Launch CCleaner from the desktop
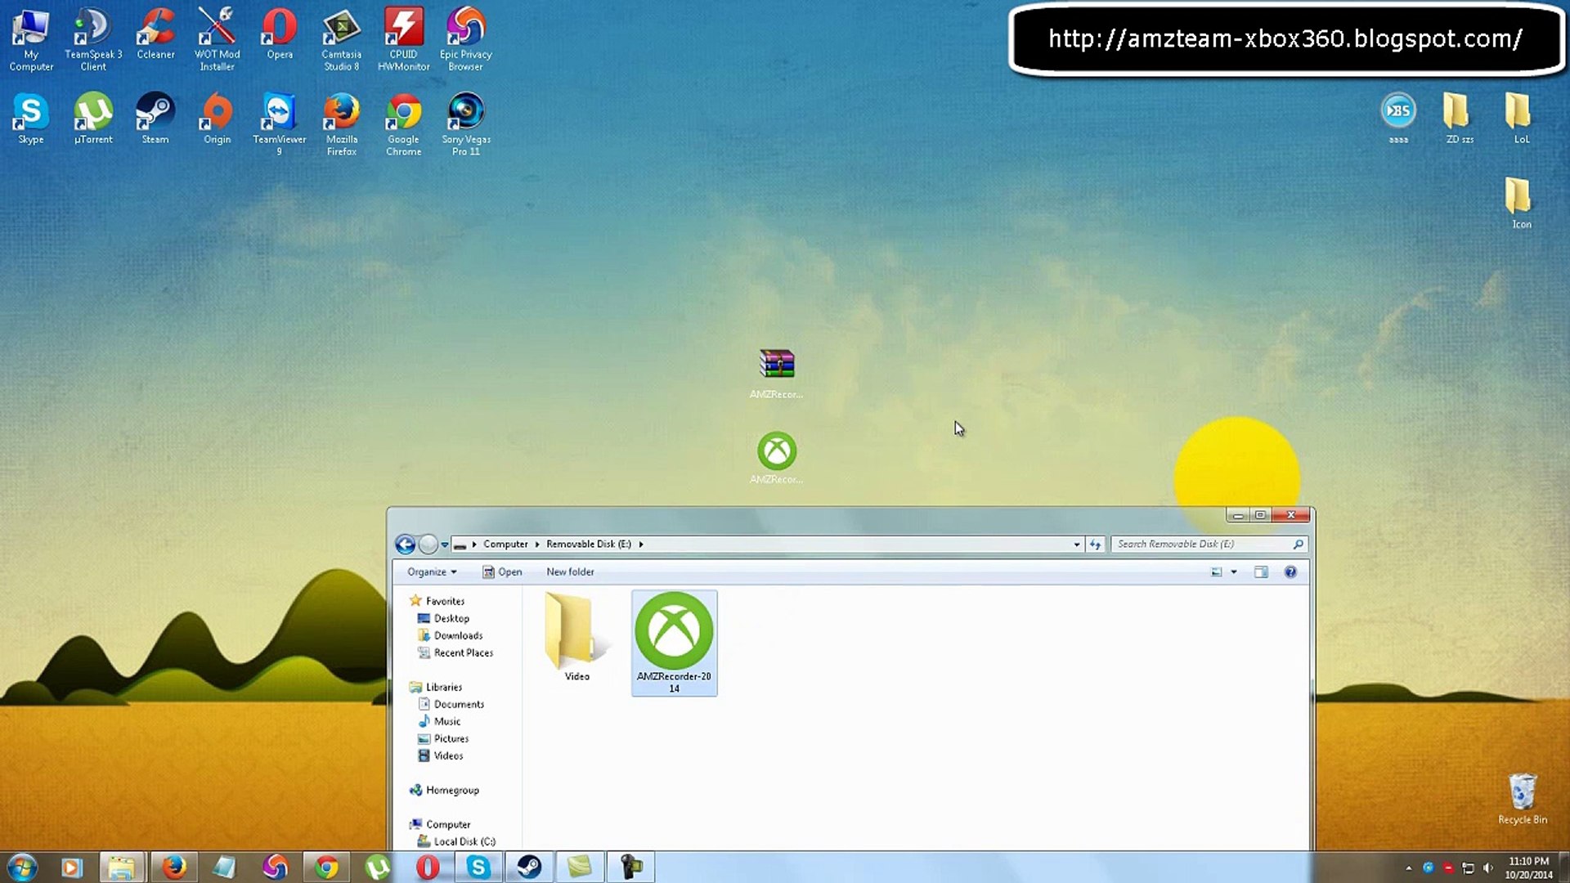Viewport: 1570px width, 883px height. coord(155,31)
